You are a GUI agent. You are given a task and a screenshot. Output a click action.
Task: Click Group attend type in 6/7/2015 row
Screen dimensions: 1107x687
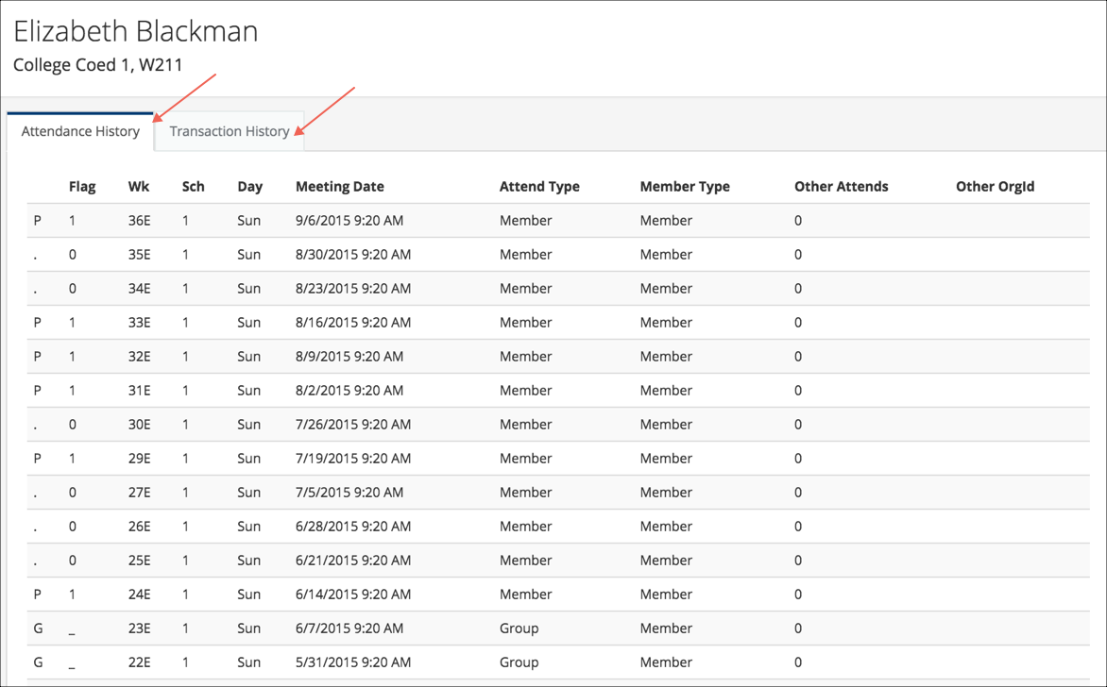pos(519,628)
